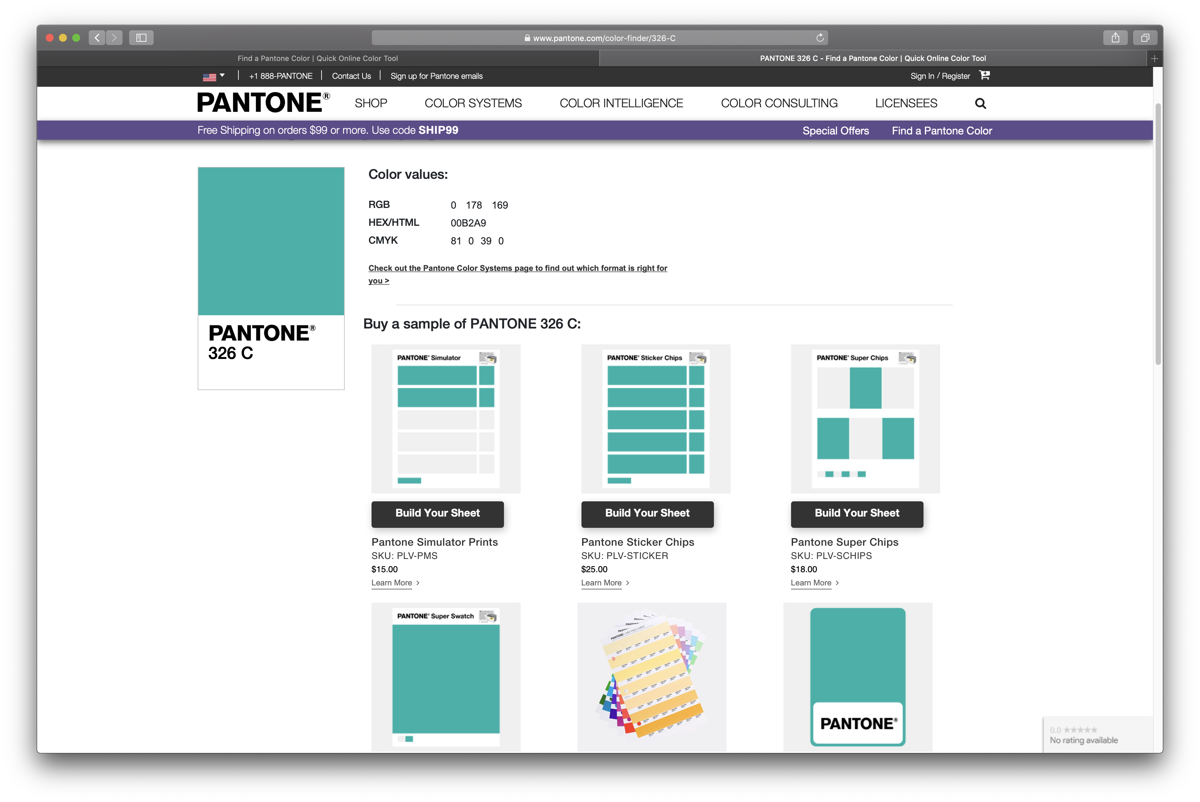Click Pantone Simulator product thumbnail
This screenshot has width=1200, height=802.
pyautogui.click(x=445, y=419)
